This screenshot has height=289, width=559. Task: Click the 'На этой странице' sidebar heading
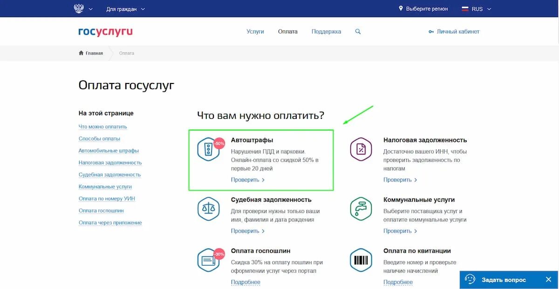106,113
